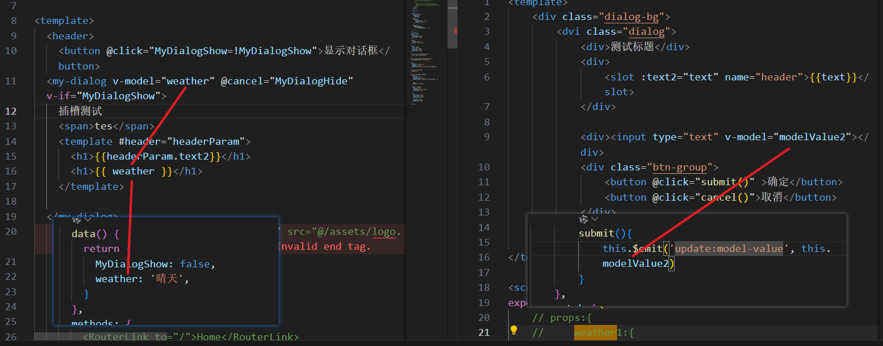Click the AI assistant icon above data() snippet
This screenshot has height=346, width=883.
point(76,219)
